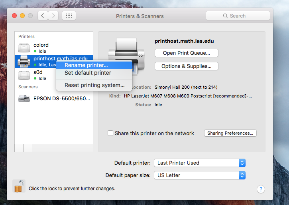Add a printer with the plus button
The height and width of the screenshot is (205, 289).
(x=19, y=148)
